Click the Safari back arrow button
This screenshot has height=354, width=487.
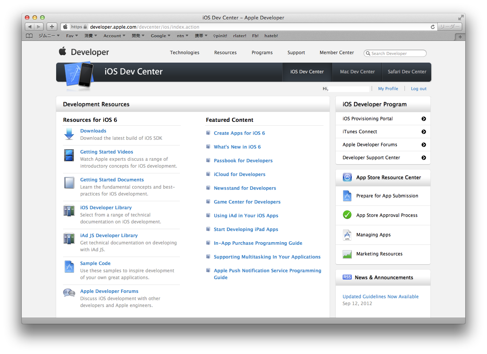(x=30, y=27)
